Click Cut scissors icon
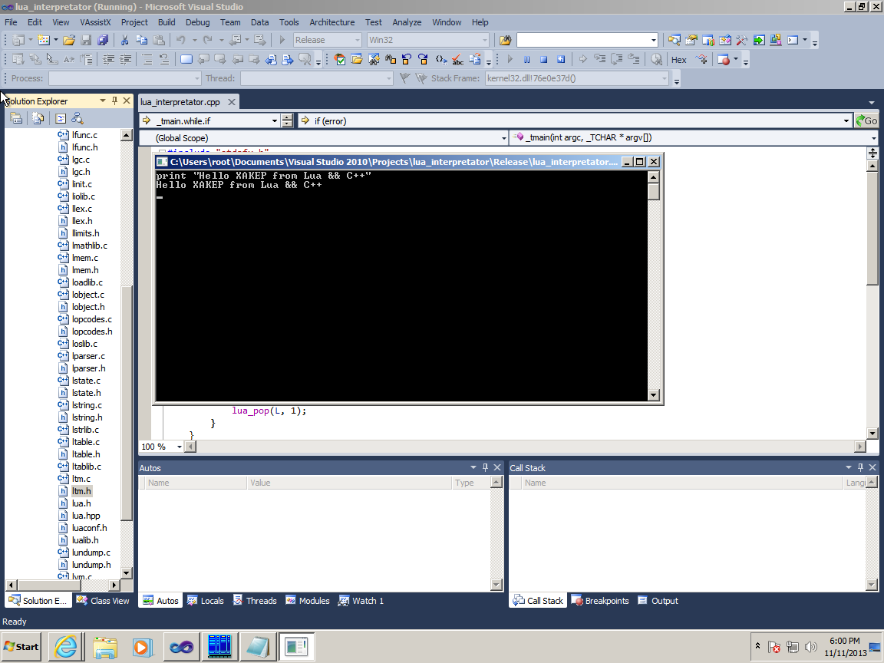884x663 pixels. [x=124, y=40]
